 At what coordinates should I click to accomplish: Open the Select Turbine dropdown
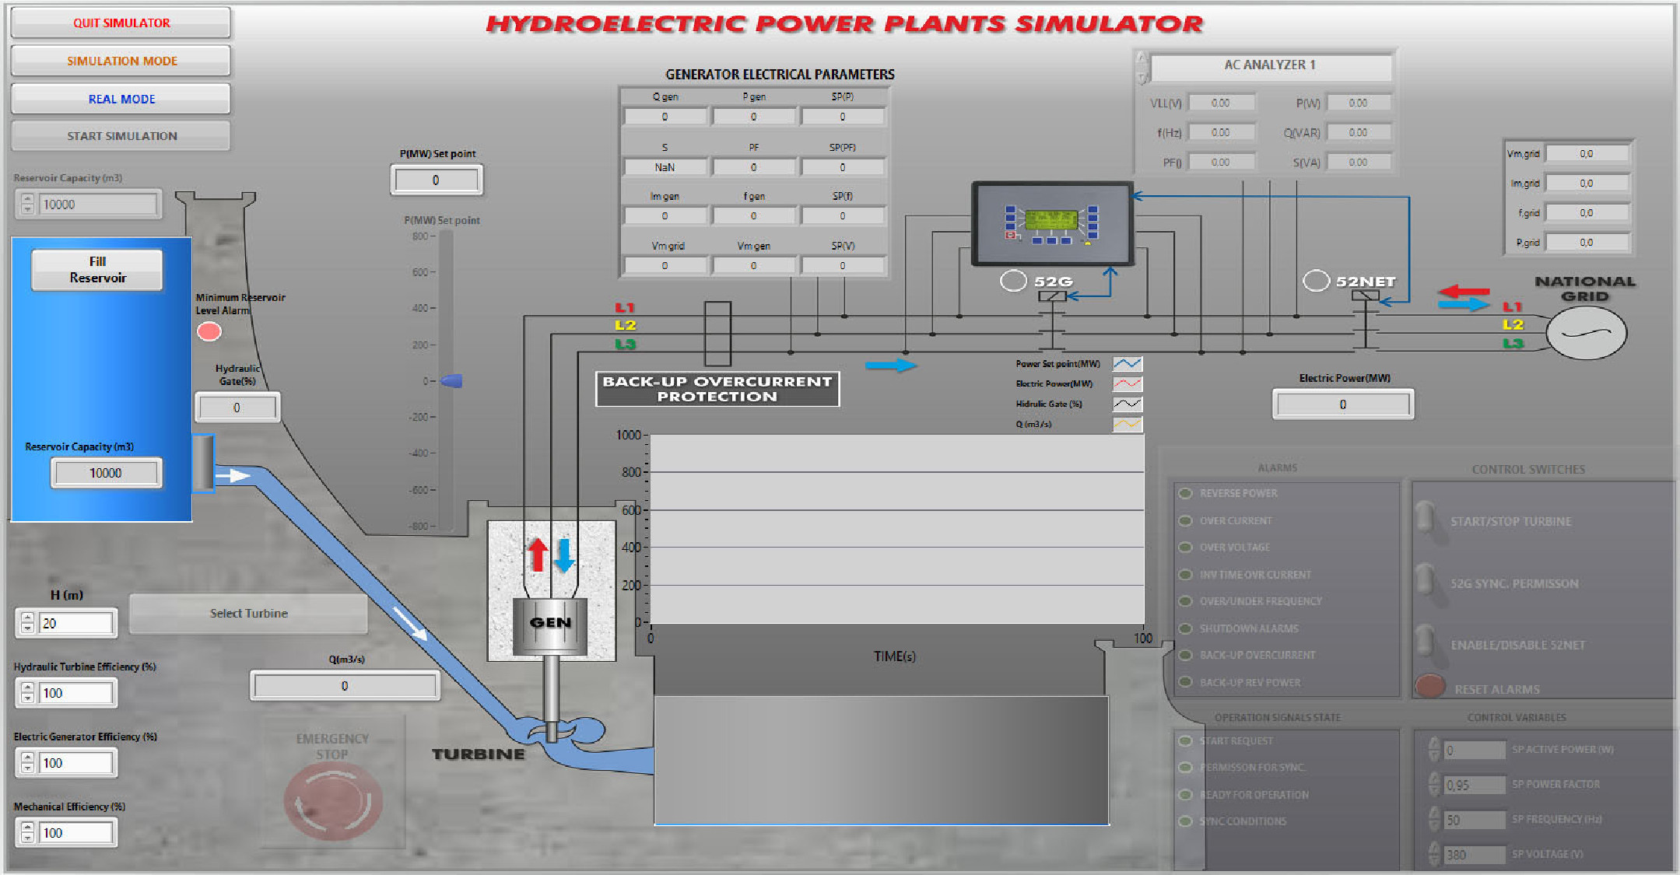point(248,614)
